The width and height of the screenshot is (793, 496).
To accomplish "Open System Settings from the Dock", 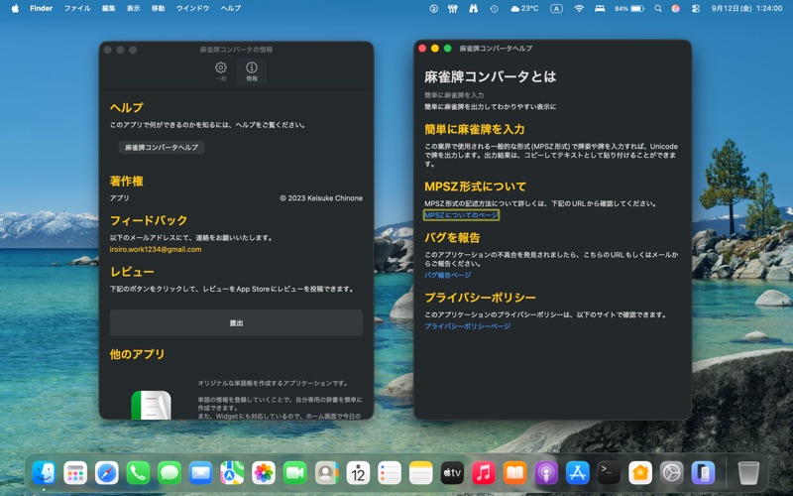I will (x=672, y=473).
